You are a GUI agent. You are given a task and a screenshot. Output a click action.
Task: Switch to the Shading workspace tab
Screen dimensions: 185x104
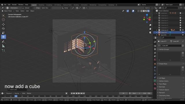point(76,5)
